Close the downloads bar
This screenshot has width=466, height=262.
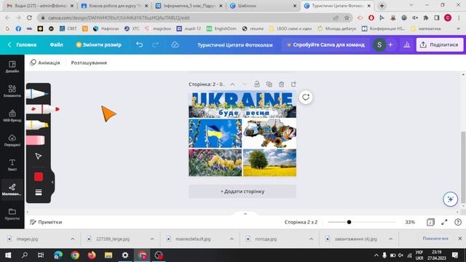click(x=459, y=239)
